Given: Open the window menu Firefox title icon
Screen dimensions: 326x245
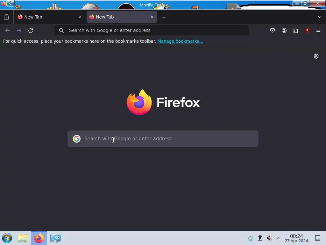Looking at the screenshot, I should pyautogui.click(x=3, y=3).
